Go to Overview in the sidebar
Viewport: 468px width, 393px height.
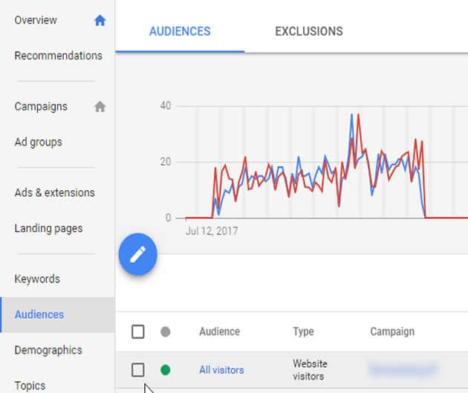(36, 20)
